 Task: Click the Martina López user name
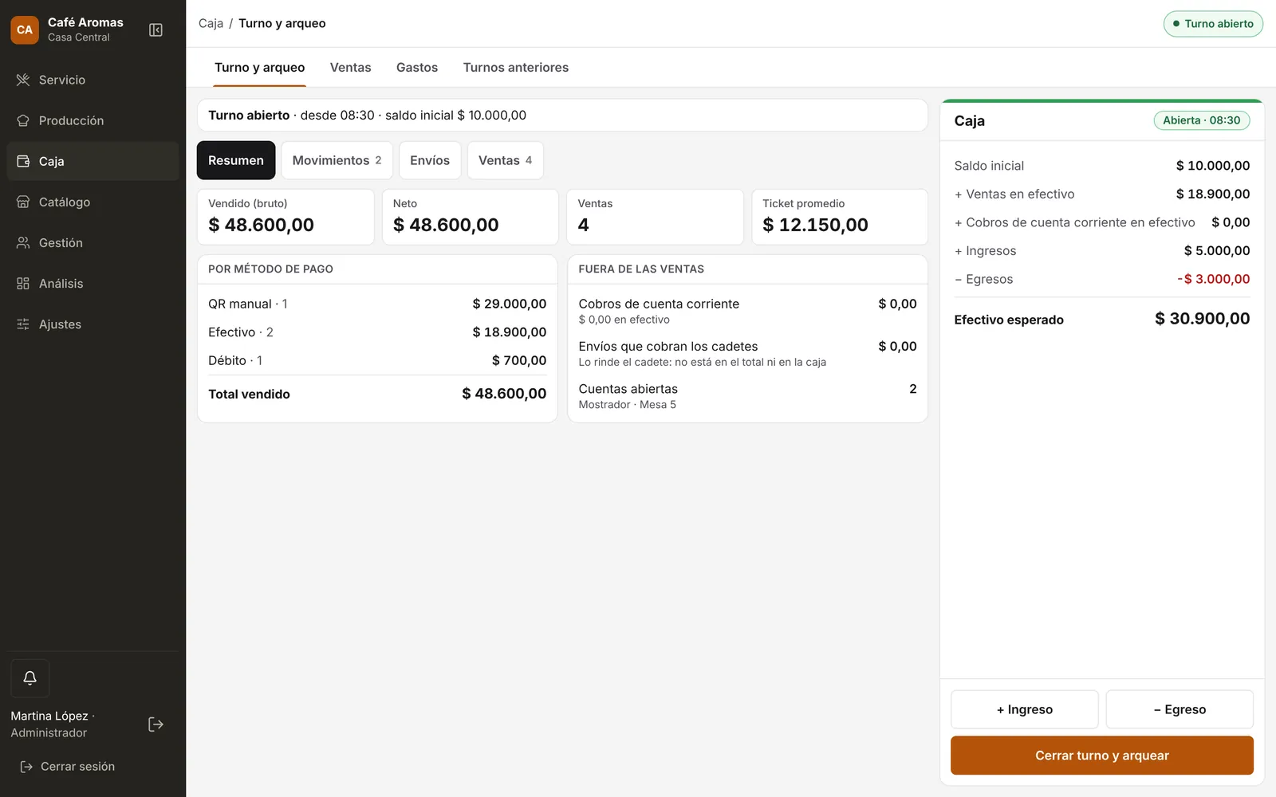49,716
